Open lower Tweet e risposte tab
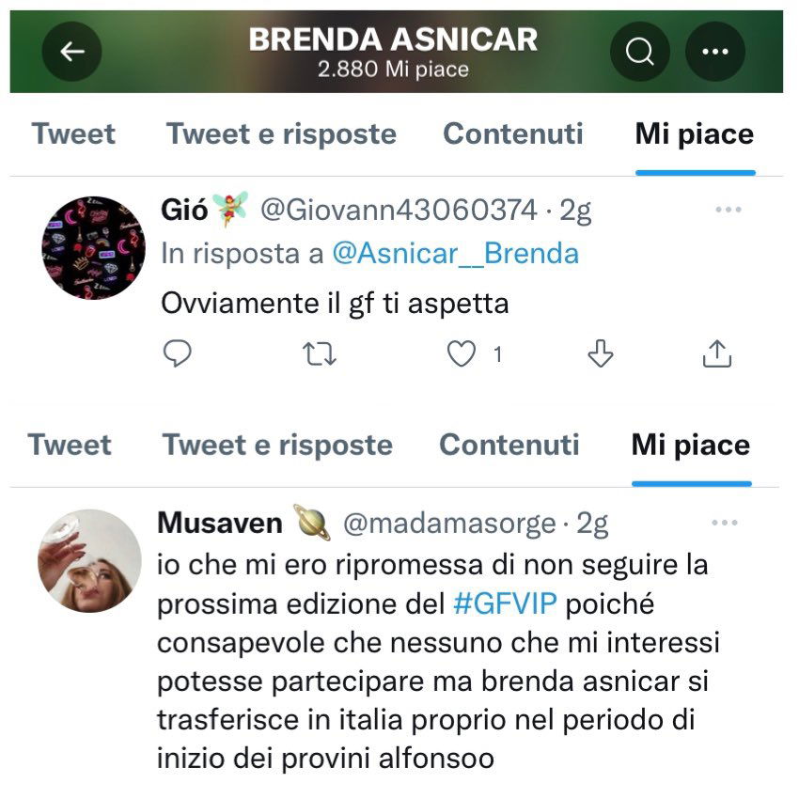 (x=277, y=445)
